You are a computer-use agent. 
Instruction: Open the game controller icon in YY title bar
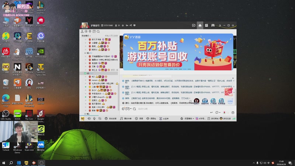coord(213,25)
